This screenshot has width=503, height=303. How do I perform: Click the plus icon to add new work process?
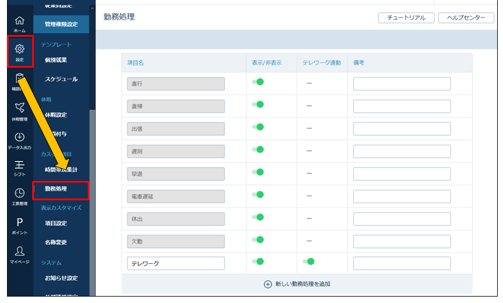click(267, 284)
